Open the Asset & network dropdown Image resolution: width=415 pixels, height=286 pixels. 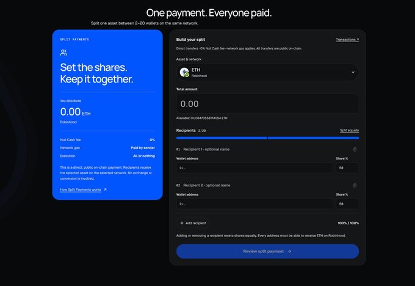click(x=267, y=72)
